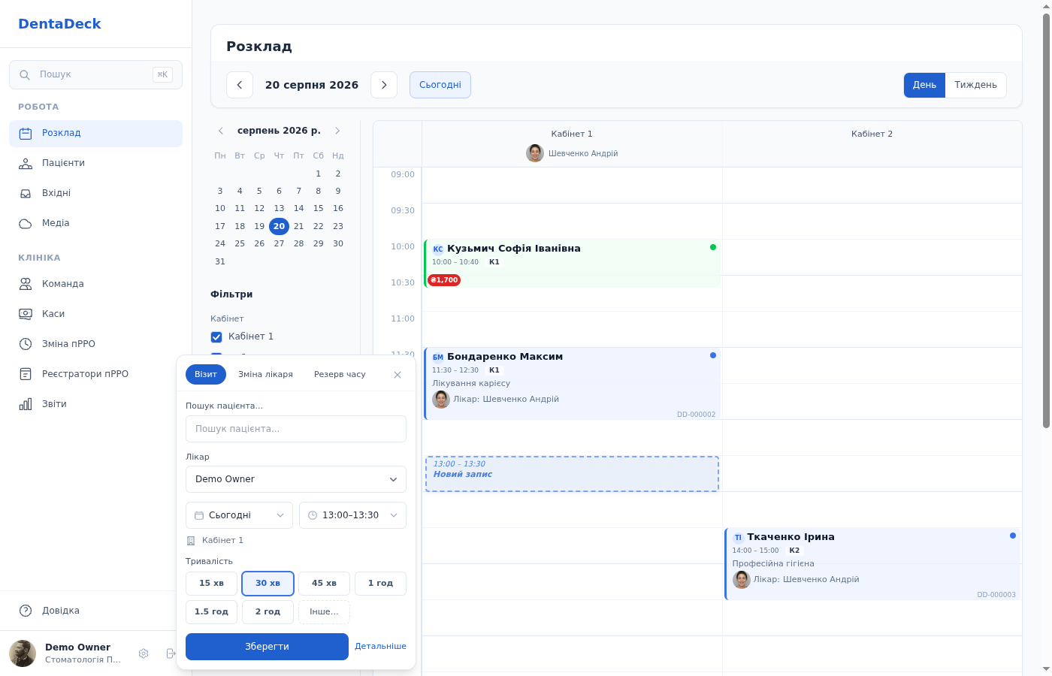1052x676 pixels.
Task: Open the Сьогодні date dropdown in popup
Action: 239,515
